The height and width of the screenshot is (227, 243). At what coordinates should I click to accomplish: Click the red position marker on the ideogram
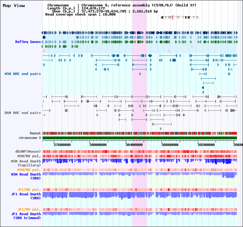coord(173,17)
